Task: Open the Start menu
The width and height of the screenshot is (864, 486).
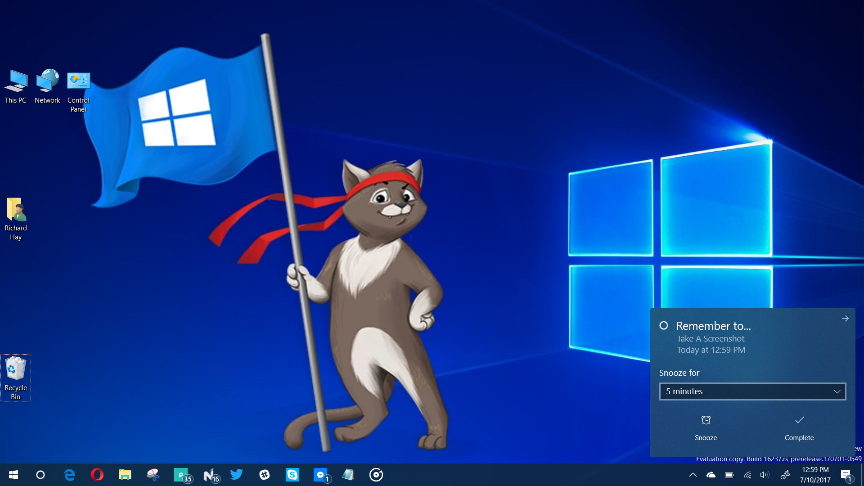Action: [x=13, y=475]
